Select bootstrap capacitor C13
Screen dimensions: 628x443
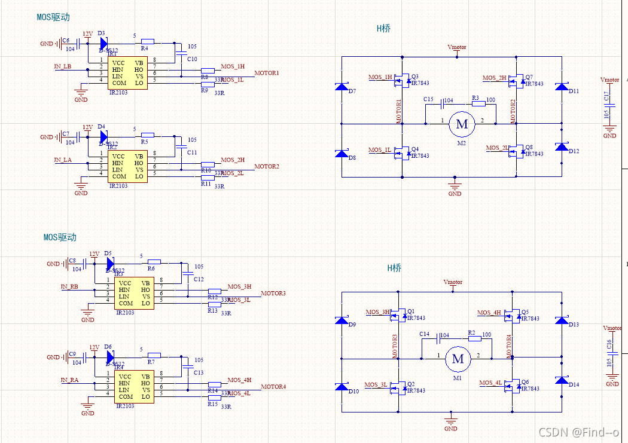click(187, 366)
